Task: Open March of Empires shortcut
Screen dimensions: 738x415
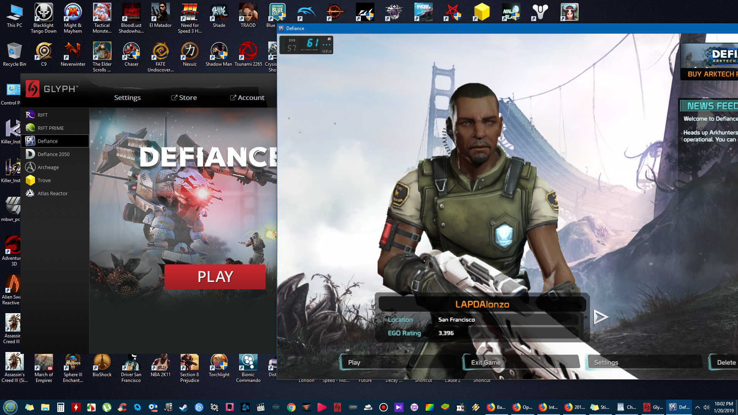Action: tap(44, 369)
